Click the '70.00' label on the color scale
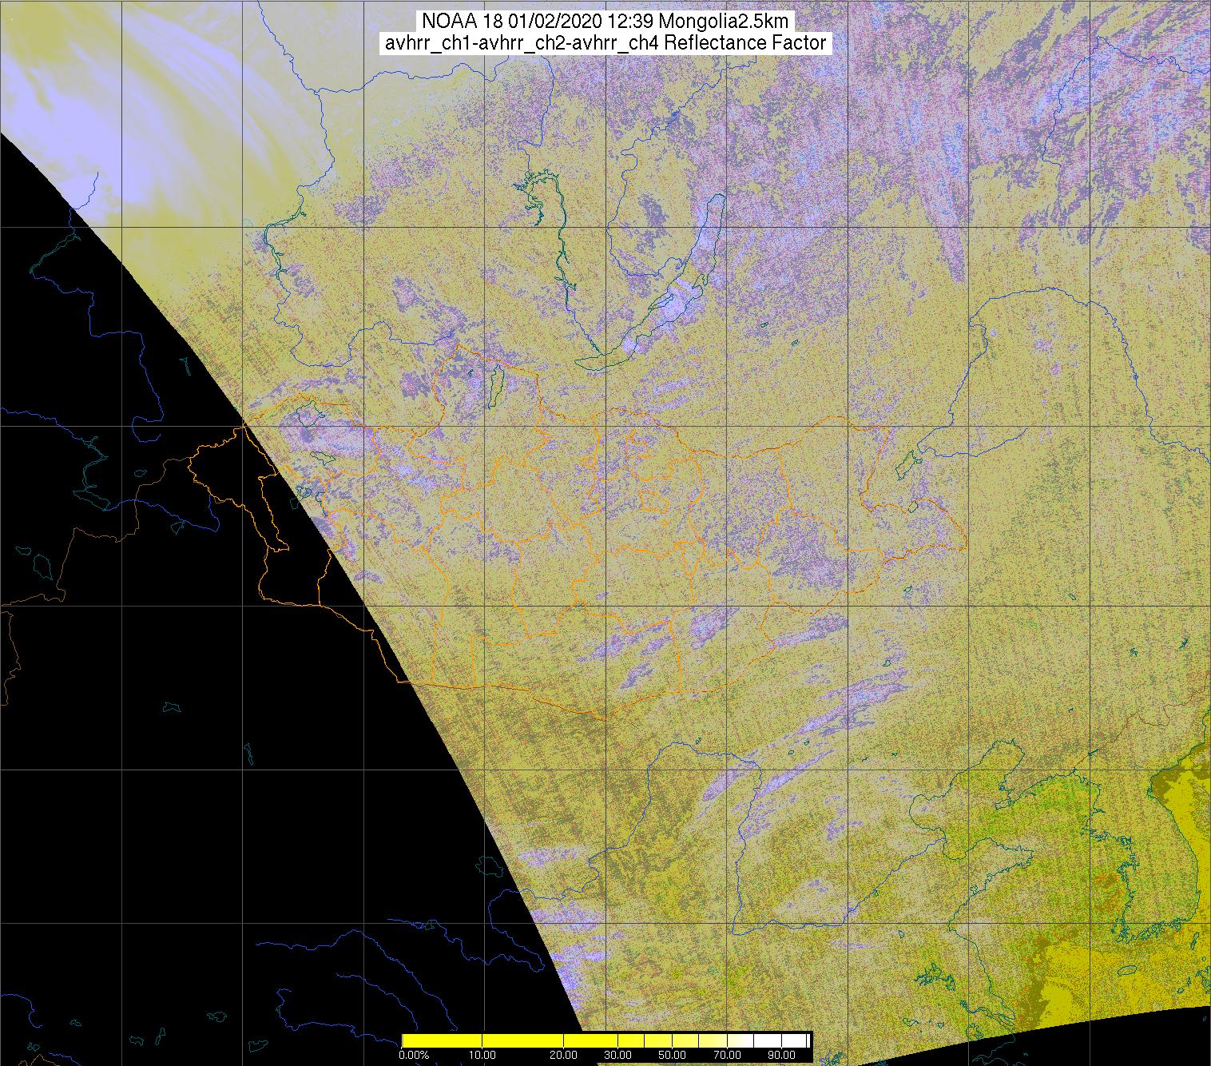 727,1055
